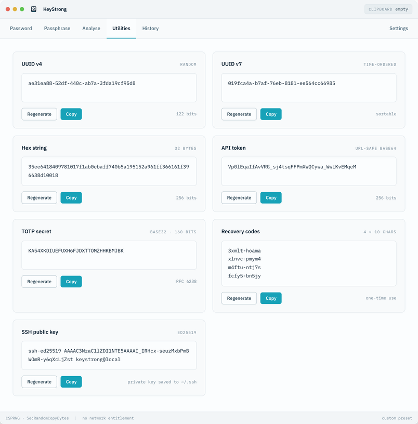Screen dimensions: 418x424
Task: Select recovery code 3xmlt-hoama
Action: [244, 250]
